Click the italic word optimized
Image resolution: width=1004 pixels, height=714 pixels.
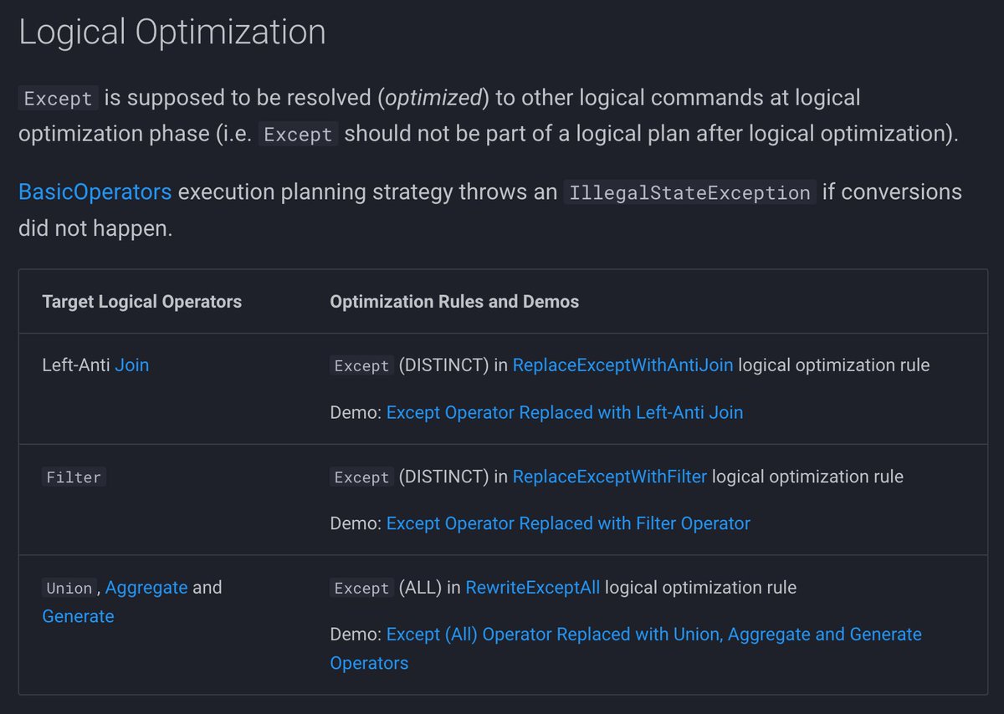[x=433, y=98]
